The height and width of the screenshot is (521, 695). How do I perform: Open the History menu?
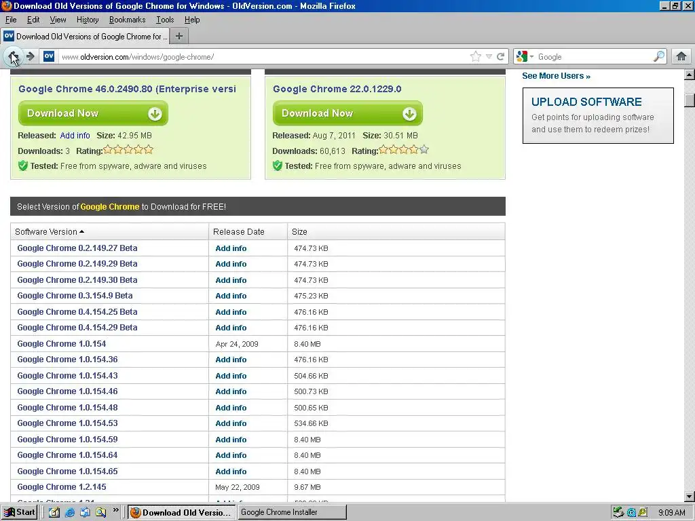point(88,20)
